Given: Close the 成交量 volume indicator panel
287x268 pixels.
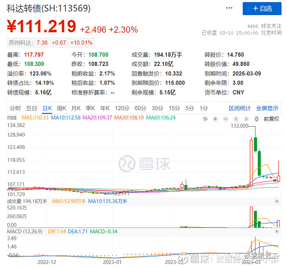Looking at the screenshot, I should click(x=277, y=201).
